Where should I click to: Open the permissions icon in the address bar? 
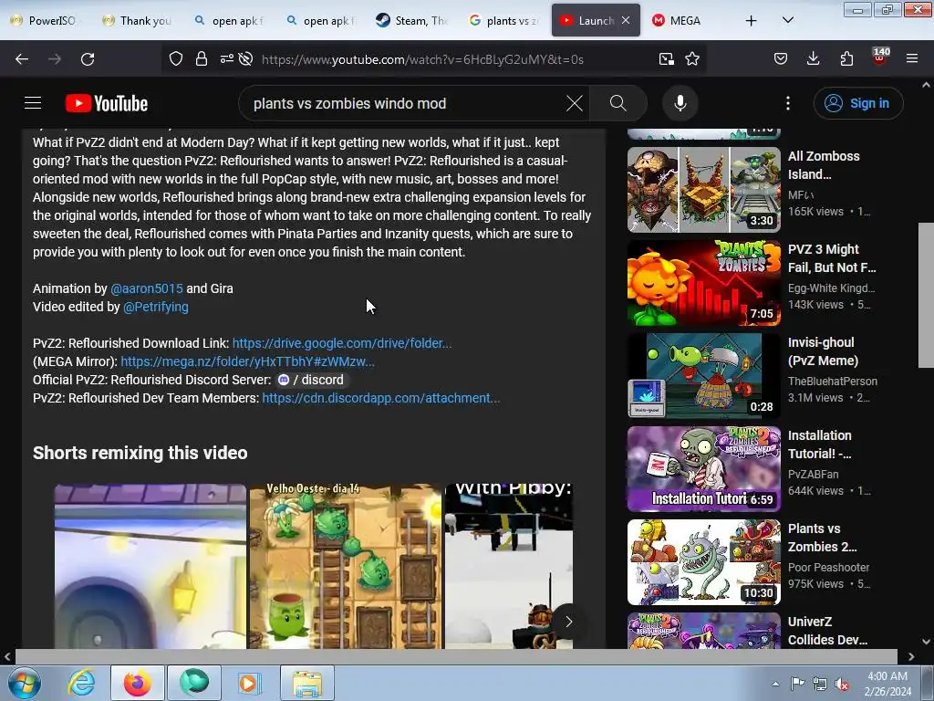pyautogui.click(x=226, y=59)
